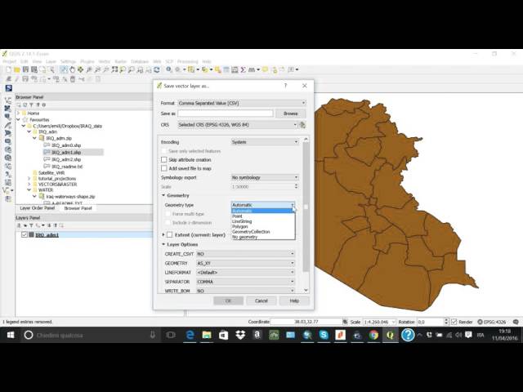Image resolution: width=523 pixels, height=392 pixels.
Task: Click the Windows Start button
Action: pos(11,335)
